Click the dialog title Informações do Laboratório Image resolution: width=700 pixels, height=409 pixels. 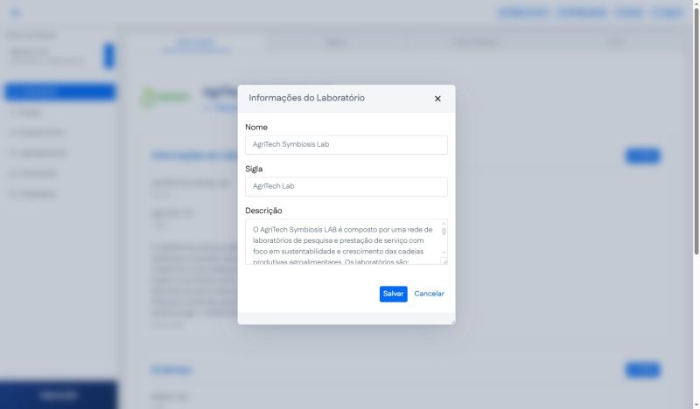[x=306, y=98]
